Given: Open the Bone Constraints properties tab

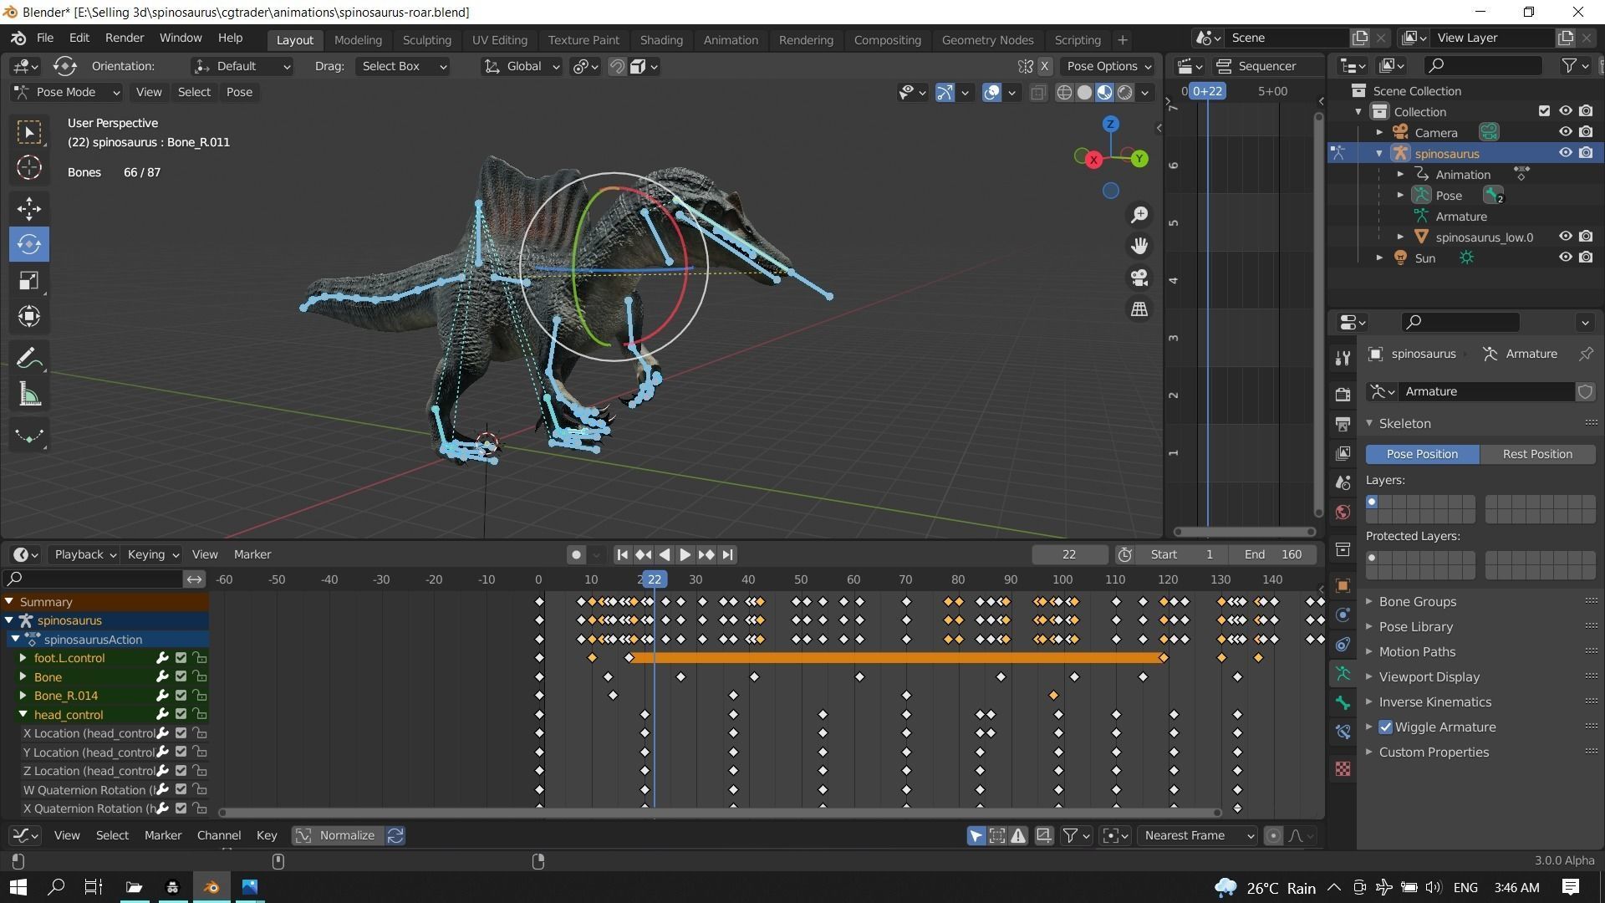Looking at the screenshot, I should pos(1343,732).
